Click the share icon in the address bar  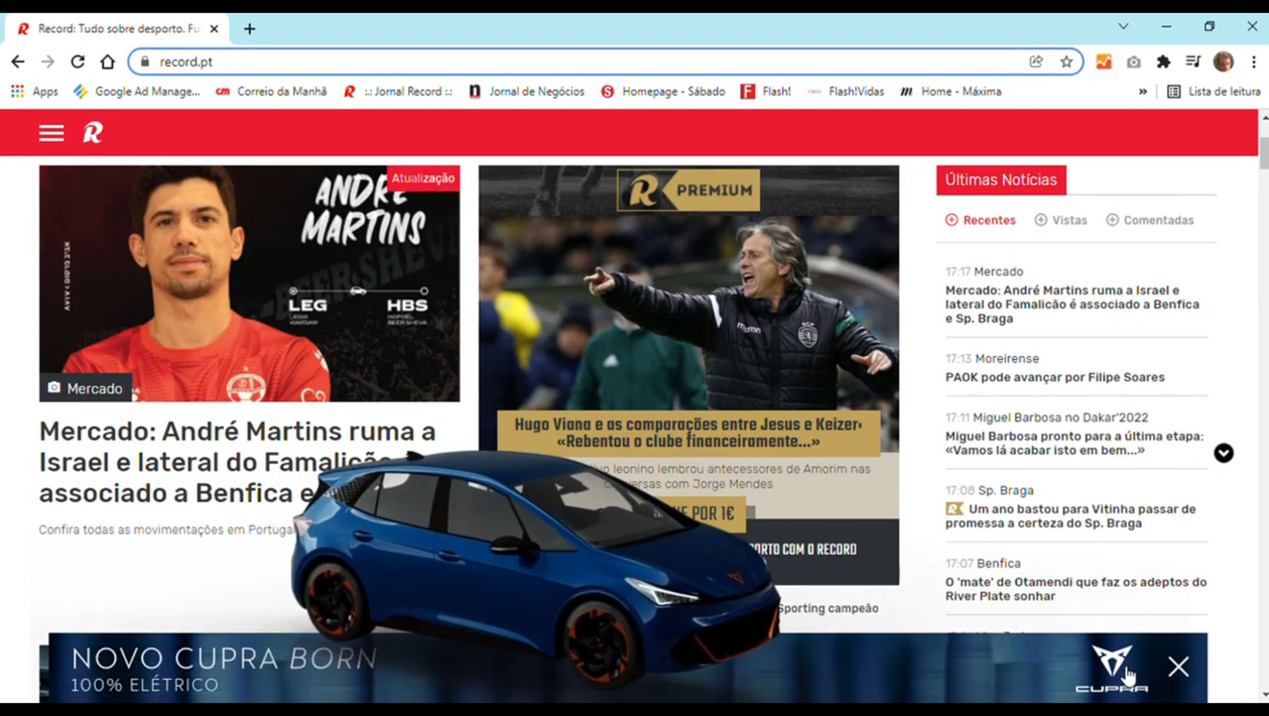pyautogui.click(x=1036, y=62)
